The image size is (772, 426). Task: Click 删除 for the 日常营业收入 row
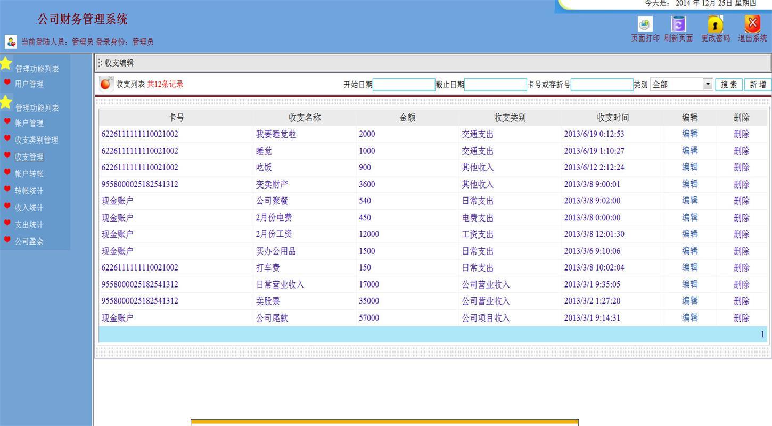742,284
